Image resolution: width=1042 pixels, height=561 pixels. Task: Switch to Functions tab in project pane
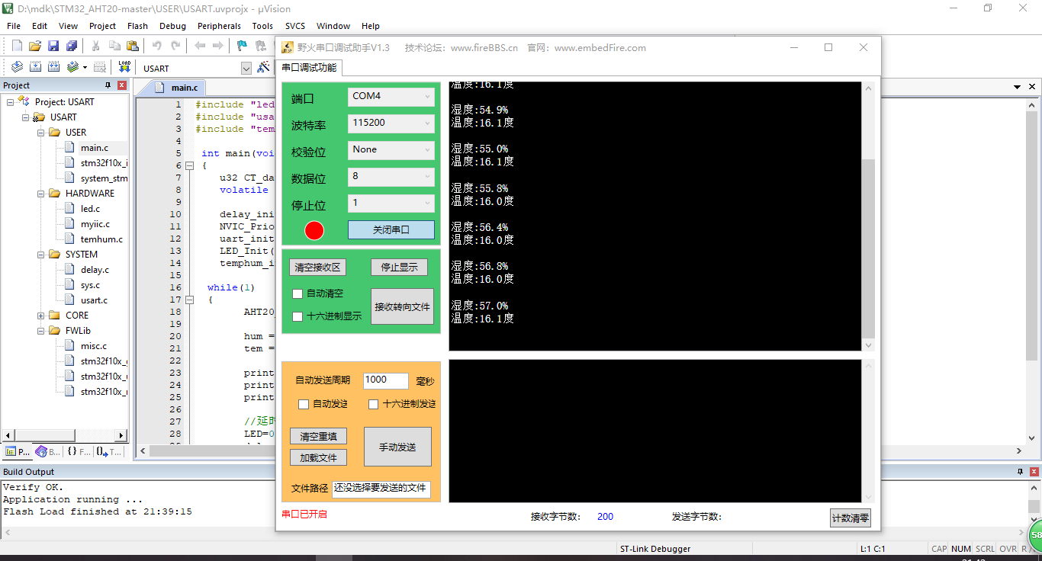click(x=79, y=451)
